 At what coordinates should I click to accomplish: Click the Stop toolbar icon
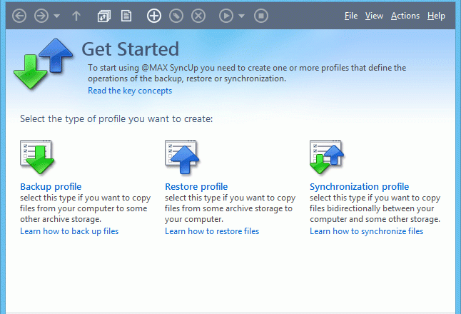pyautogui.click(x=261, y=16)
